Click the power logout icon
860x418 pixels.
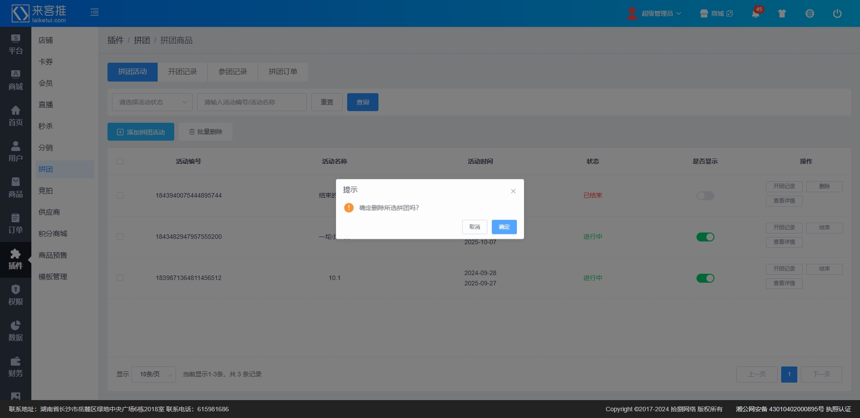(x=837, y=13)
